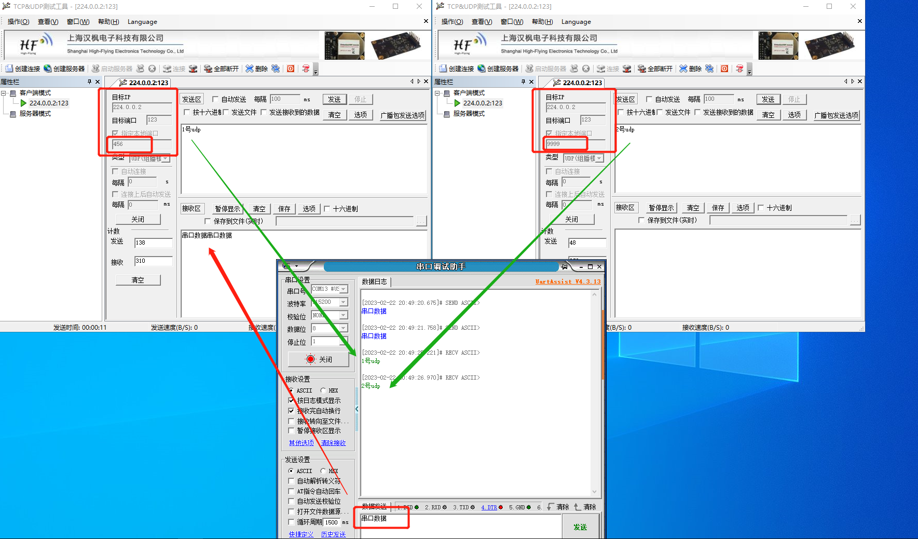Close the 属性栏 panel in the left window
This screenshot has width=918, height=539.
click(98, 82)
